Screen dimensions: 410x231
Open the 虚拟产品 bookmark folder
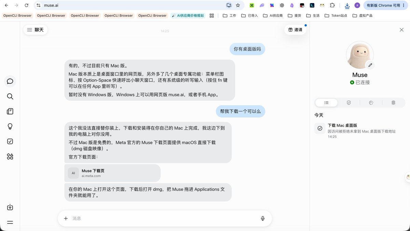click(x=362, y=16)
